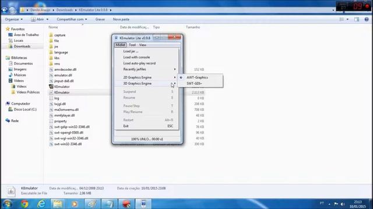Open Google Chrome from the taskbar
The width and height of the screenshot is (373, 209).
[24, 204]
